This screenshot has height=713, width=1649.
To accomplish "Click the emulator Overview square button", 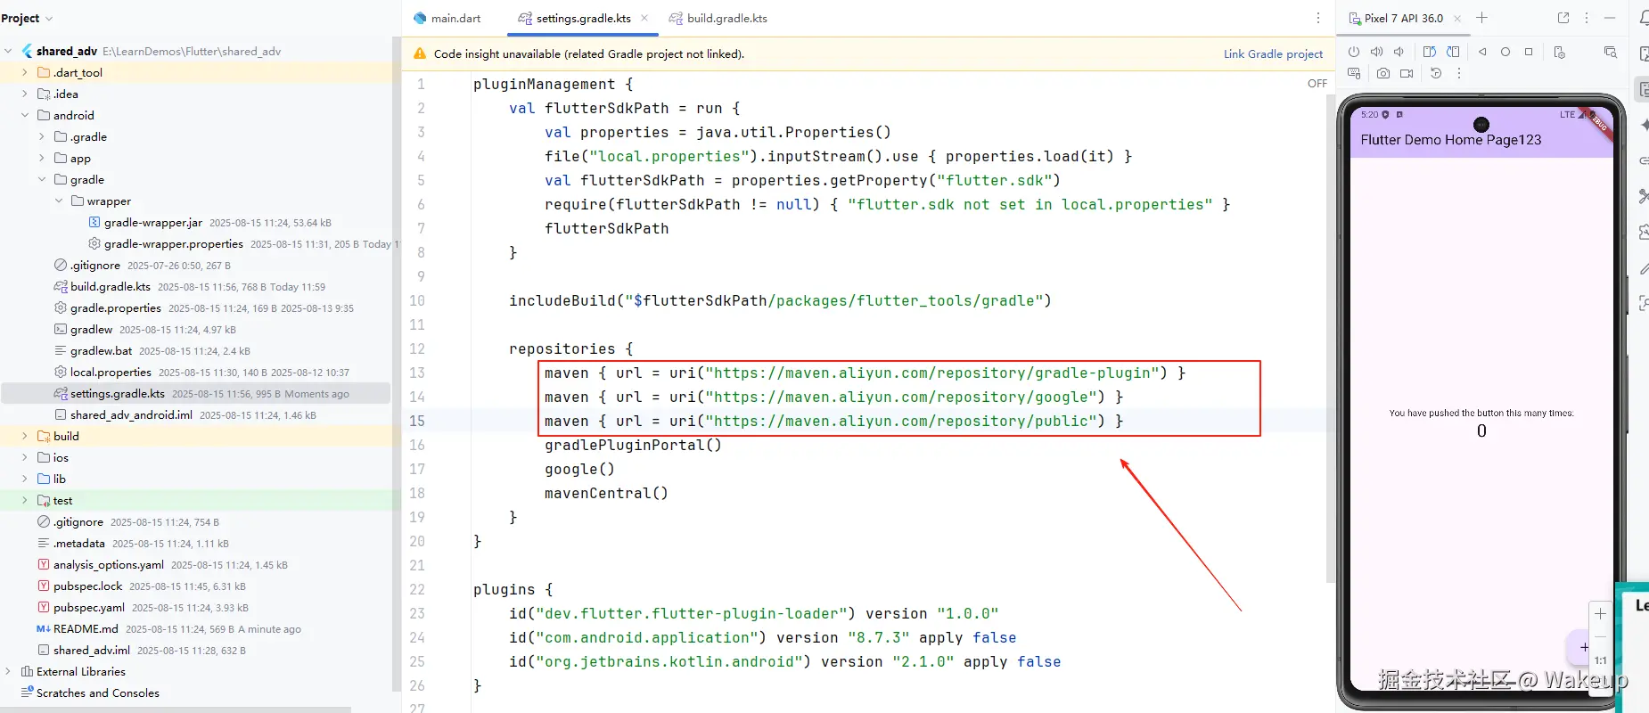I will coord(1529,52).
